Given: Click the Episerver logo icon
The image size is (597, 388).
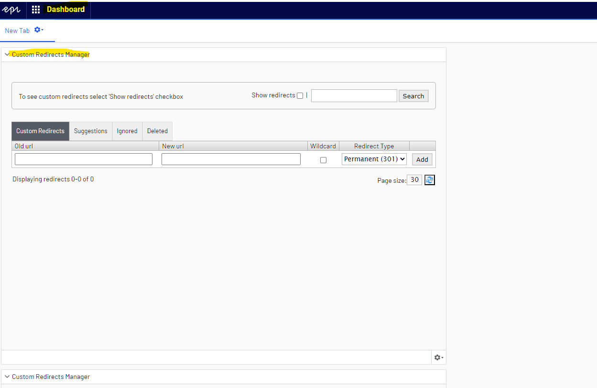Looking at the screenshot, I should [x=11, y=10].
